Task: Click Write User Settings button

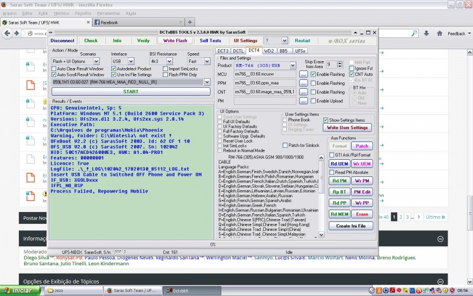Action: tap(347, 128)
